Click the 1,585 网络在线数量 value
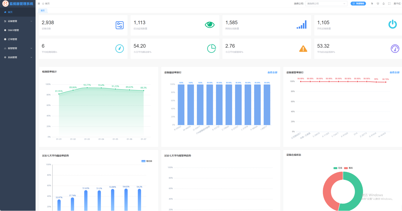This screenshot has height=211, width=402. tap(231, 23)
